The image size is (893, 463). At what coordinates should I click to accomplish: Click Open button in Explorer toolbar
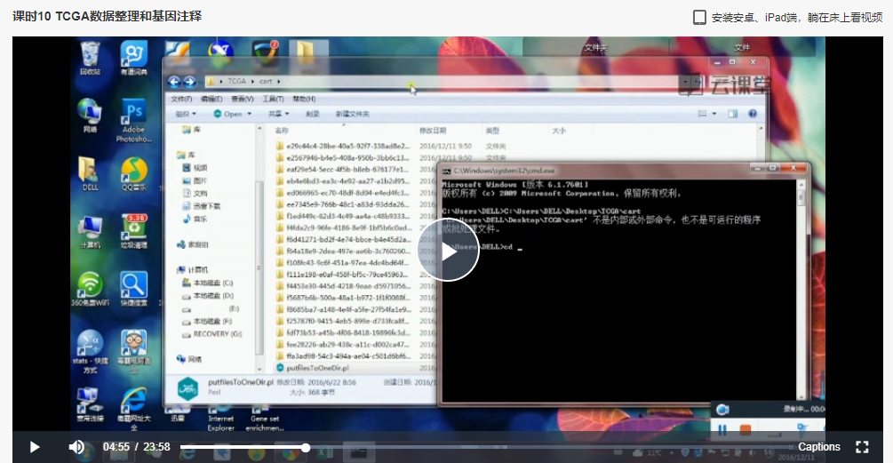pyautogui.click(x=227, y=114)
